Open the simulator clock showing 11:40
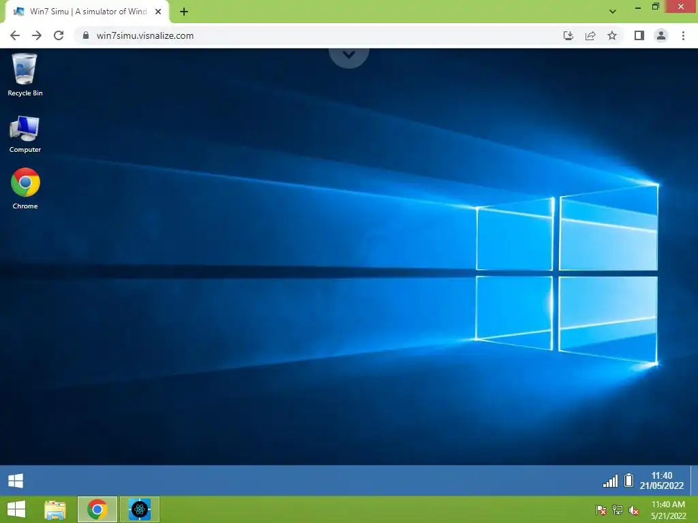This screenshot has width=698, height=523. (x=661, y=481)
